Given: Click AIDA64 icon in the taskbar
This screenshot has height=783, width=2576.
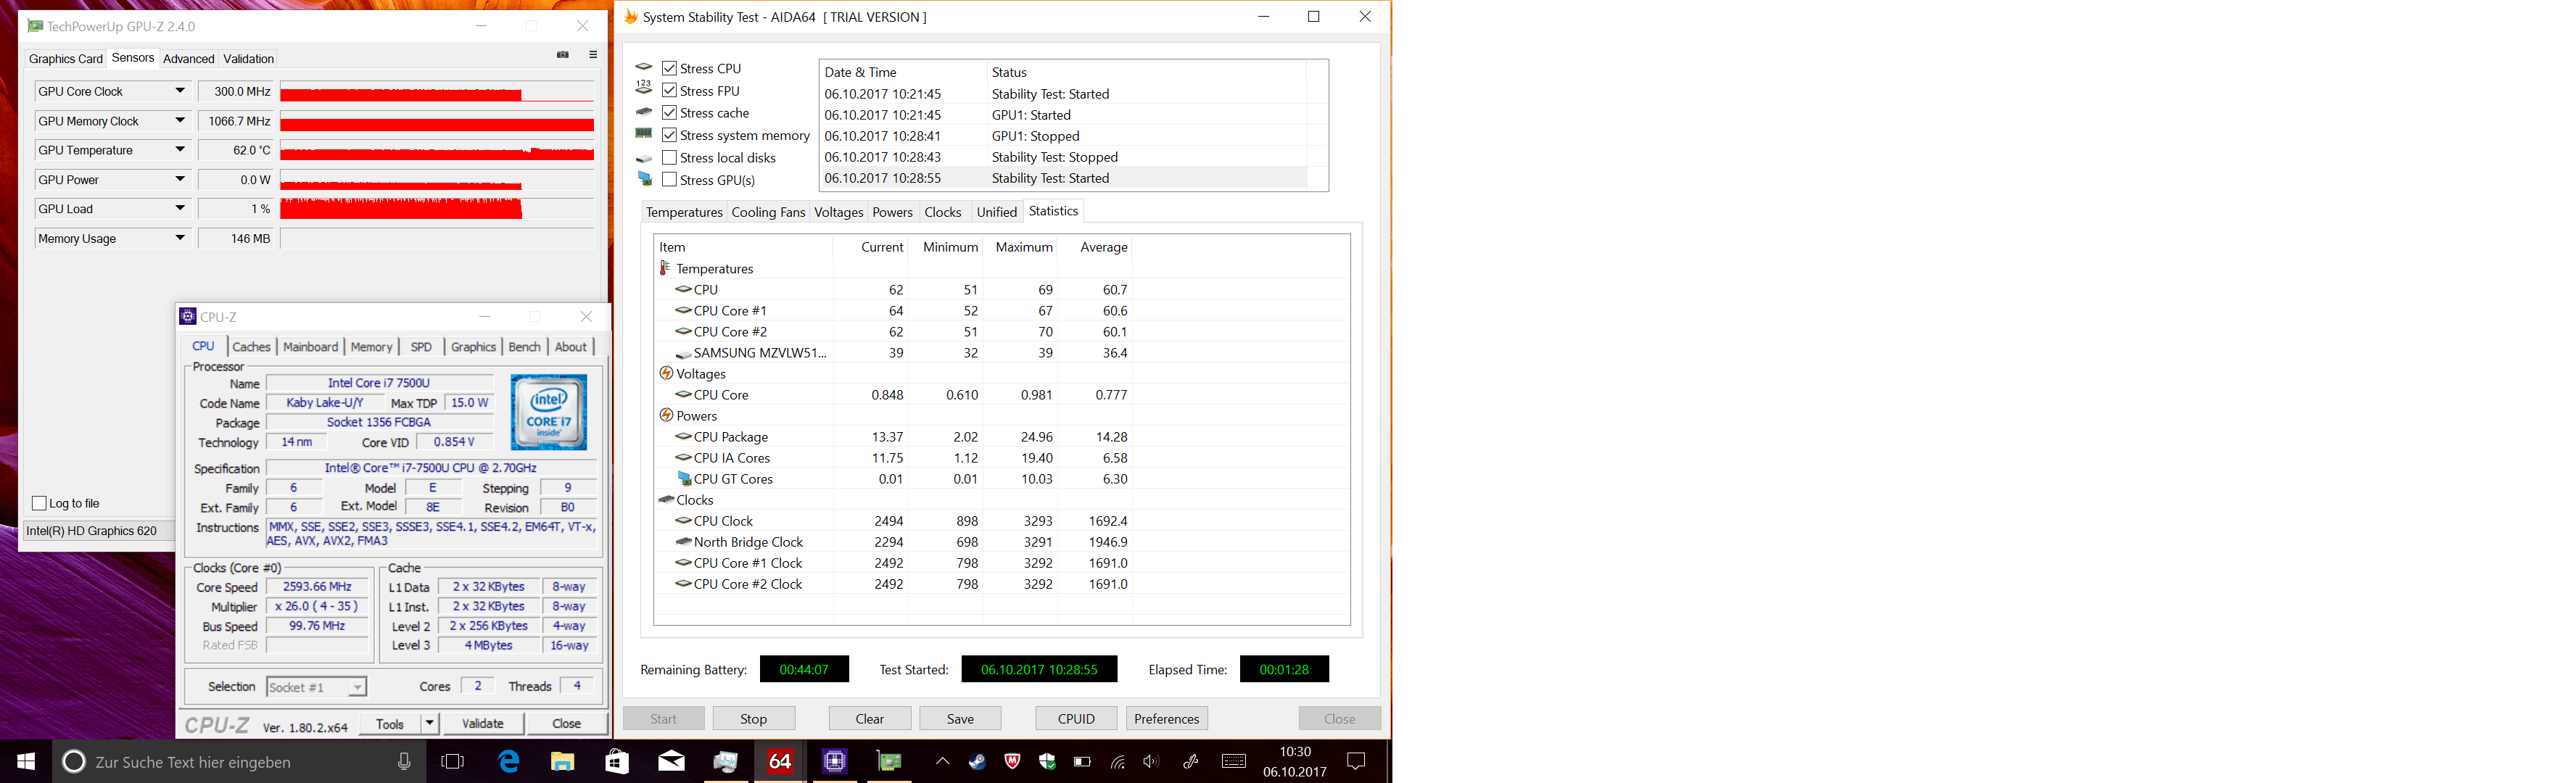Looking at the screenshot, I should click(780, 762).
